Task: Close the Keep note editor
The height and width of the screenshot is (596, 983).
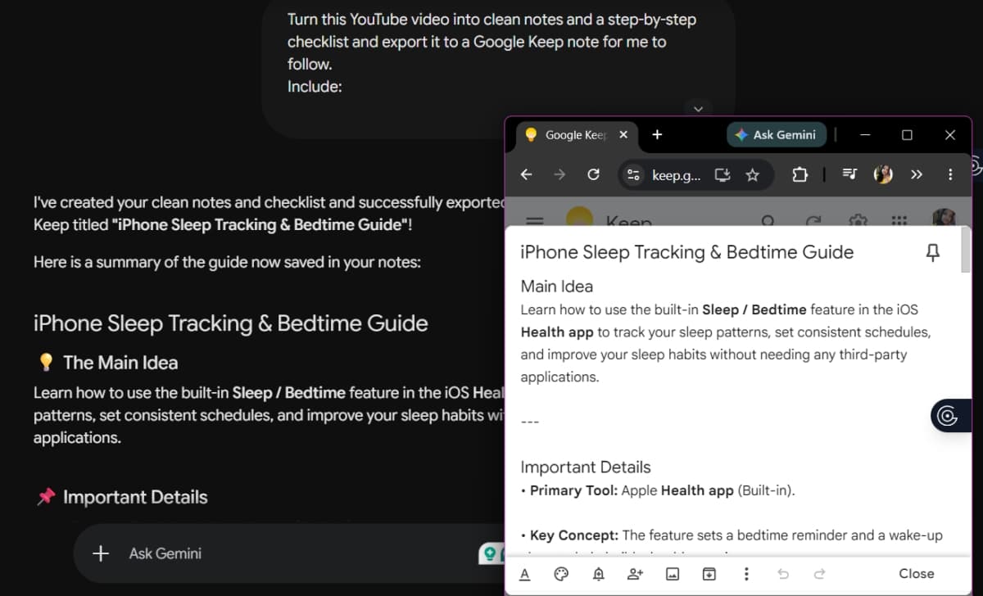Action: pyautogui.click(x=917, y=574)
